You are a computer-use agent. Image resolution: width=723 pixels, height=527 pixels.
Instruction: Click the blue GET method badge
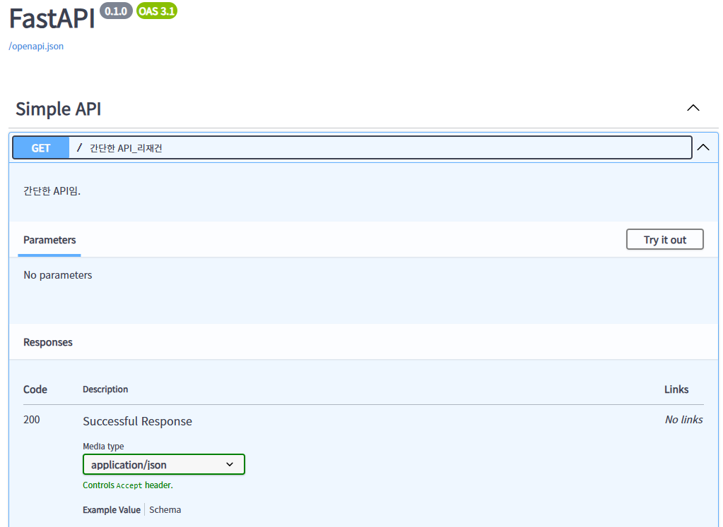(x=40, y=147)
